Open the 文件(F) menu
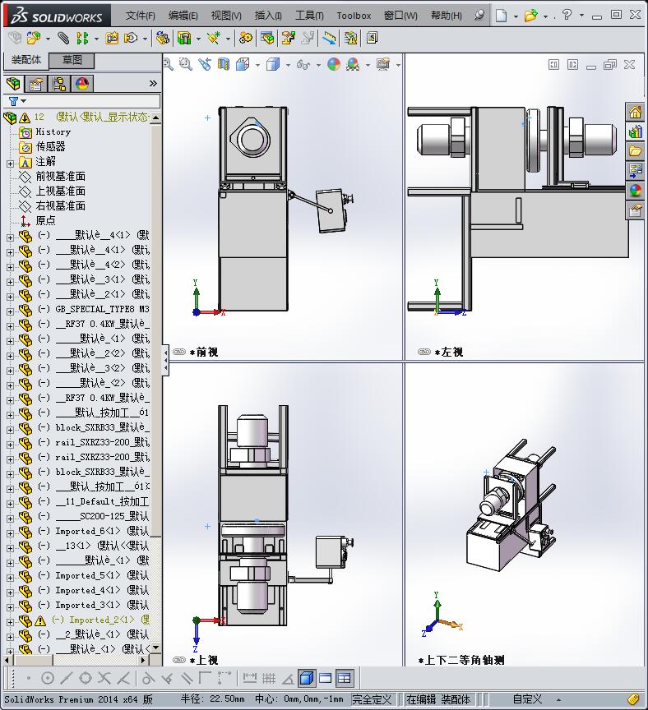The width and height of the screenshot is (648, 710). point(140,16)
